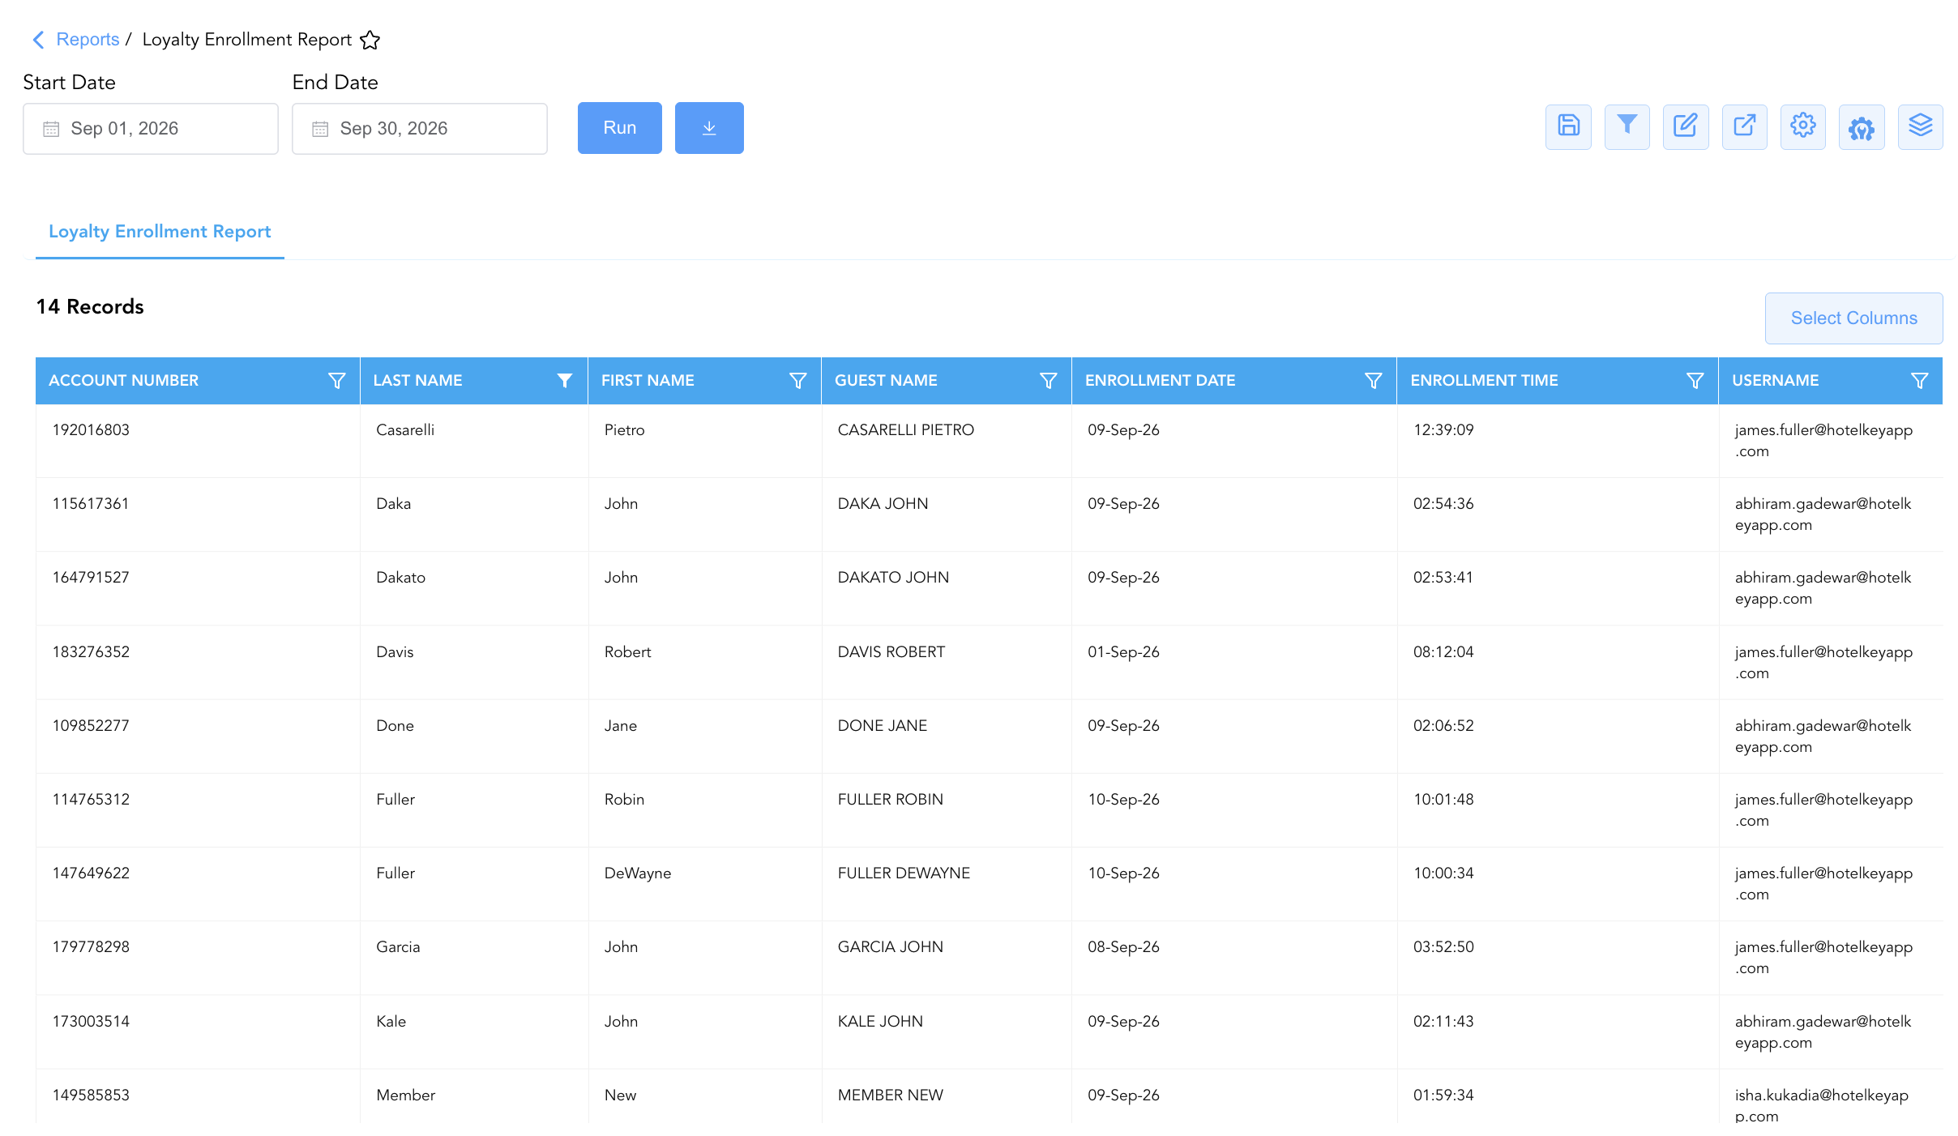Click account number 164791527
Viewport: 1958px width, 1136px height.
tap(91, 578)
